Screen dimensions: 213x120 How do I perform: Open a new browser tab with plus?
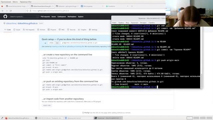pos(132,6)
